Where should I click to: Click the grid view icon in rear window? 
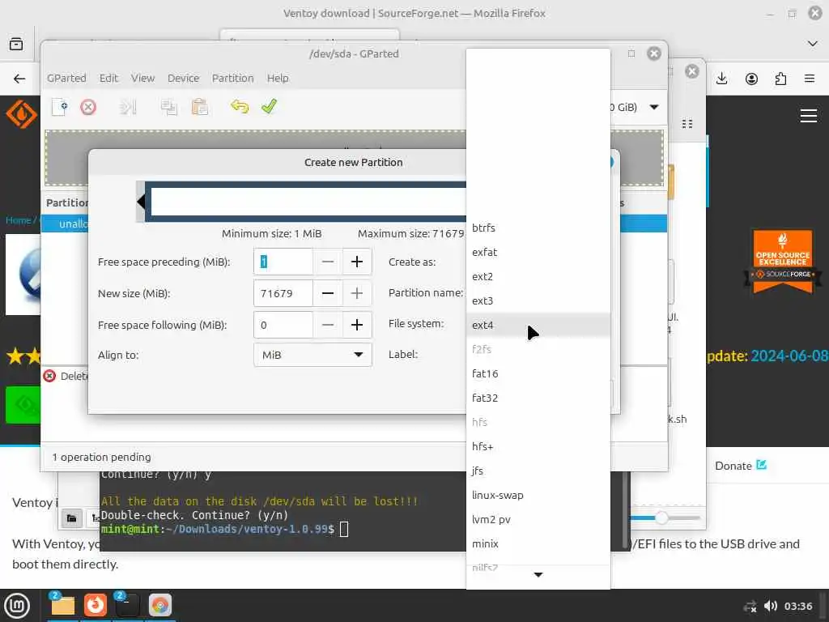(x=687, y=124)
